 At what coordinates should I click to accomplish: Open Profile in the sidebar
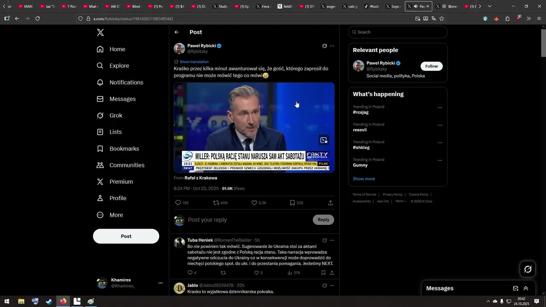coord(111,198)
